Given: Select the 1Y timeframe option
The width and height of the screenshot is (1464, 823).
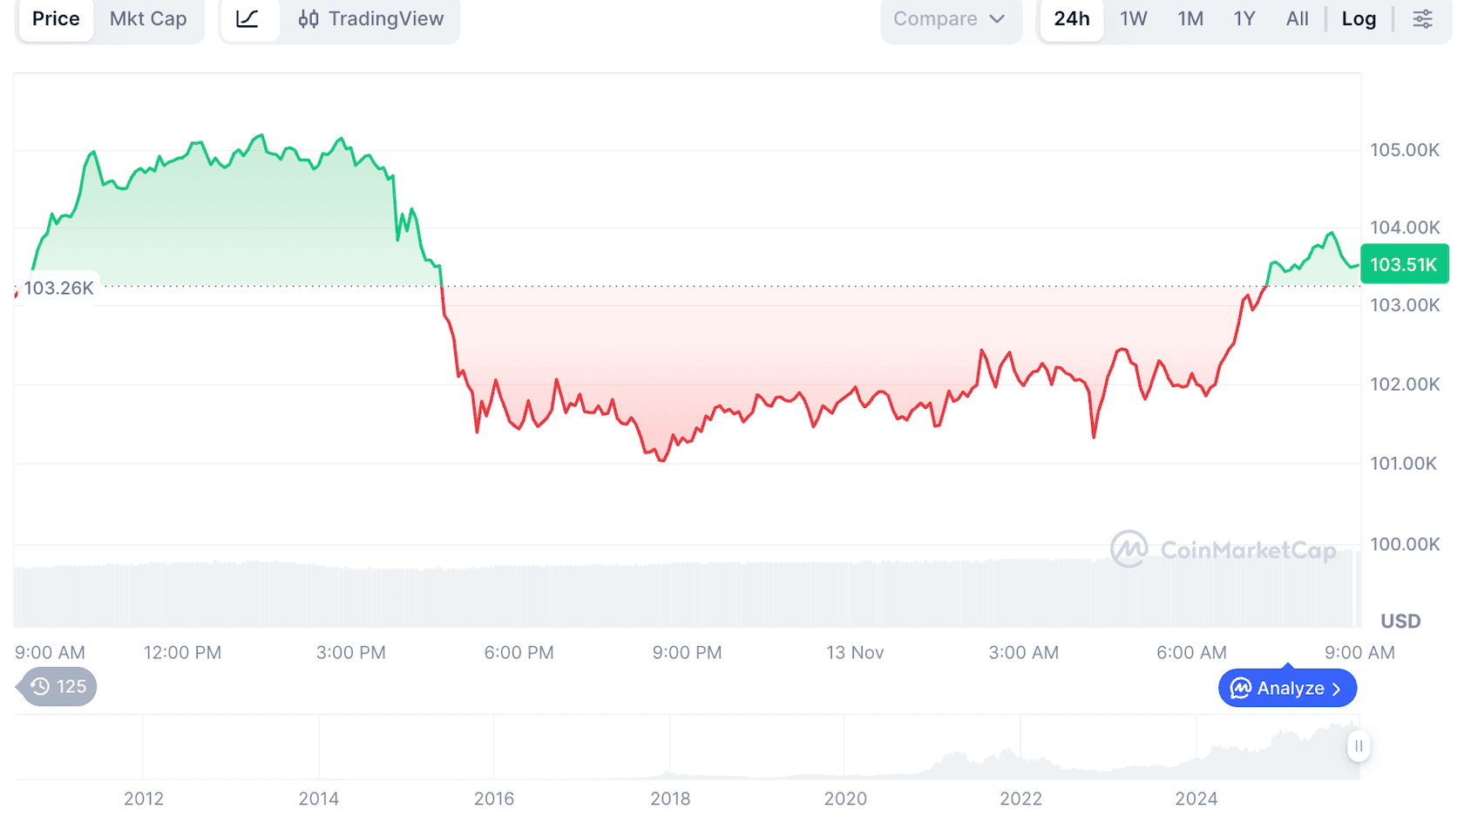Looking at the screenshot, I should 1244,18.
